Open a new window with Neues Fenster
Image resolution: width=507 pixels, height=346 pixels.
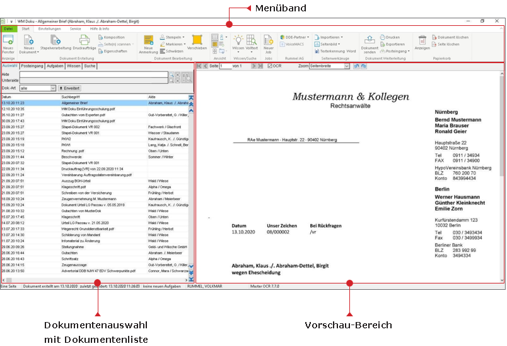point(8,44)
